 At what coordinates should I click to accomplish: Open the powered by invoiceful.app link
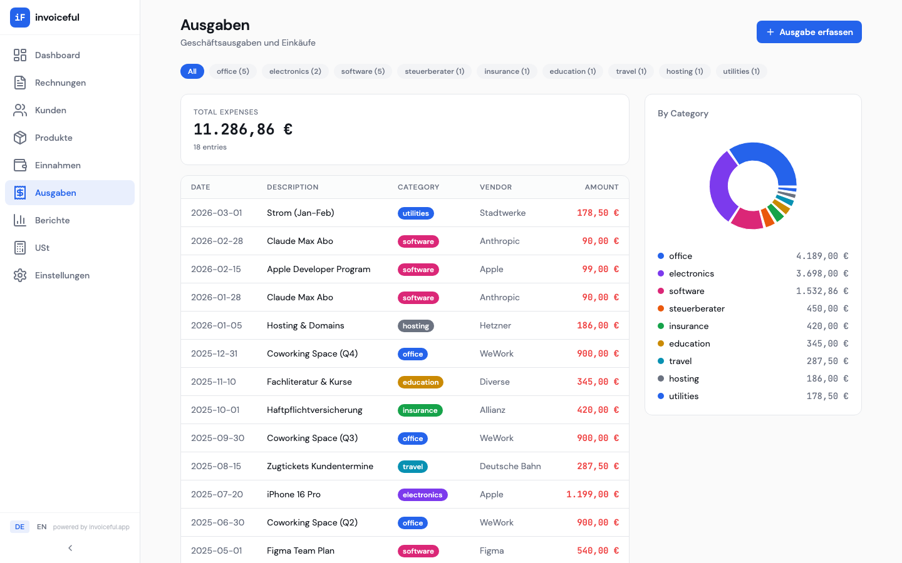point(91,527)
